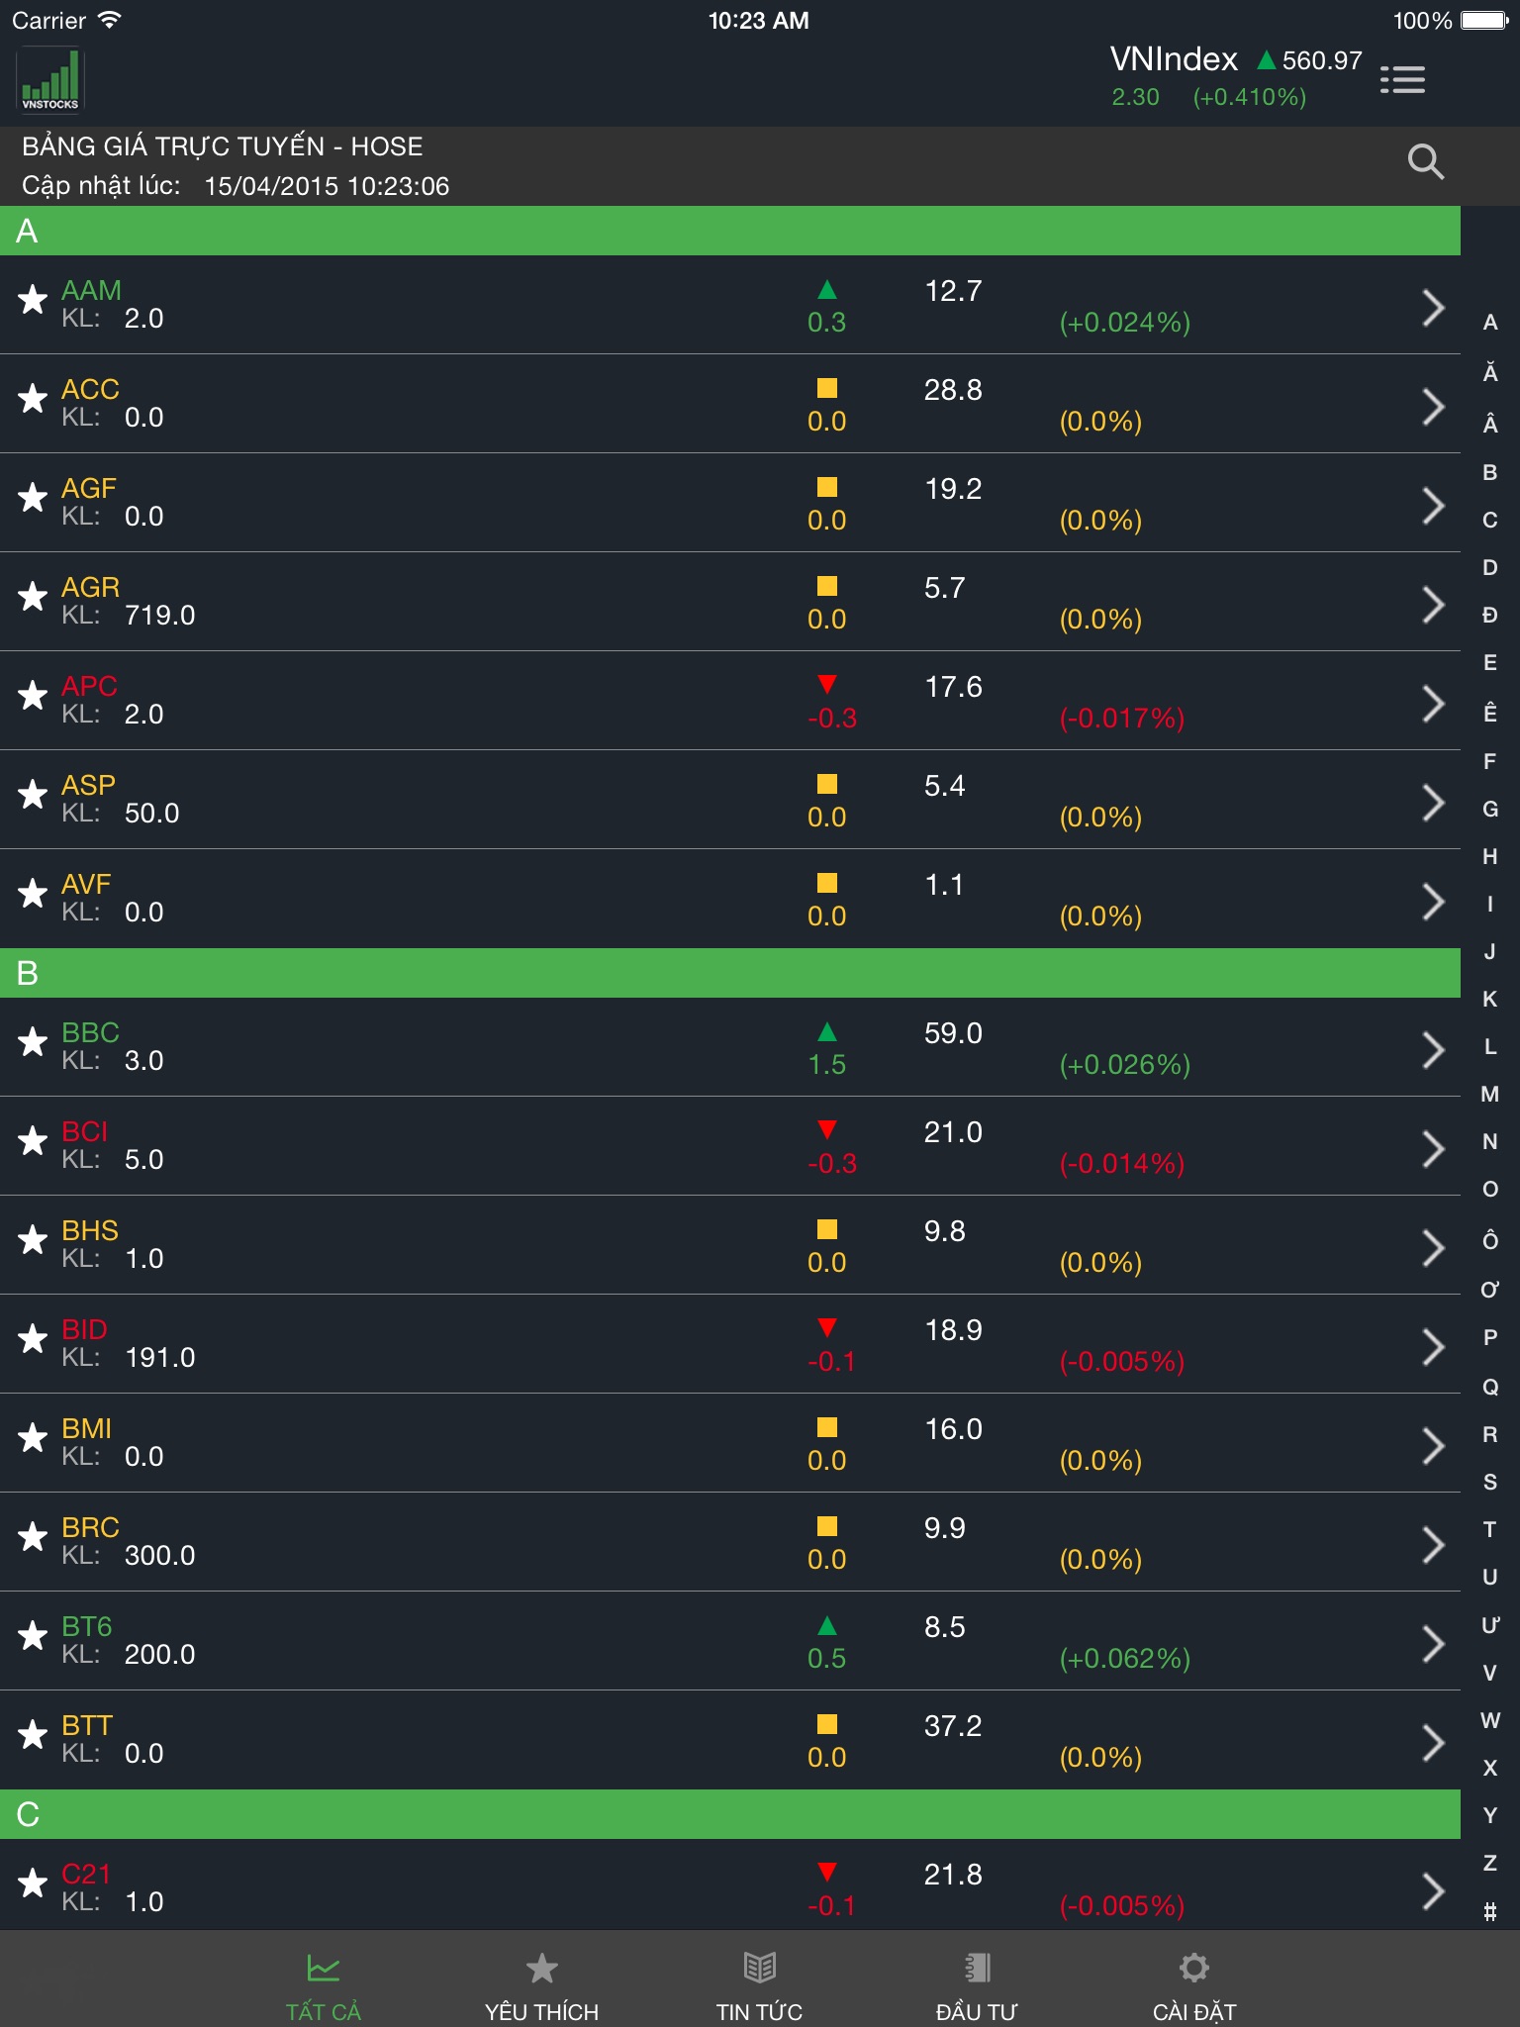
Task: Expand C21 row chevron
Action: tap(1432, 1890)
